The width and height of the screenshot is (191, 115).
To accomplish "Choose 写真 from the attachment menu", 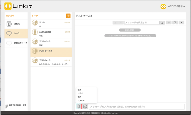I will click(79, 90).
